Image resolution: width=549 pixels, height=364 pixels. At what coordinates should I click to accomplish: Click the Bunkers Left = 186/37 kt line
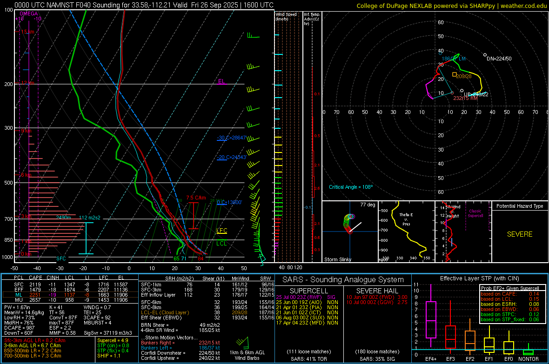coord(180,348)
